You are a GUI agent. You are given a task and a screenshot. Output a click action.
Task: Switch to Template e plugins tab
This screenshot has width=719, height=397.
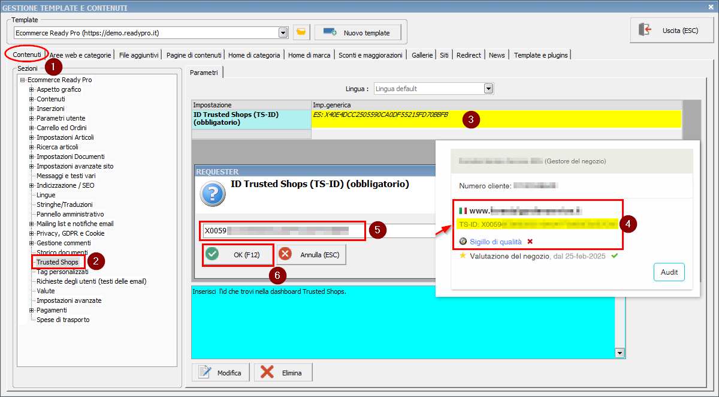[540, 55]
